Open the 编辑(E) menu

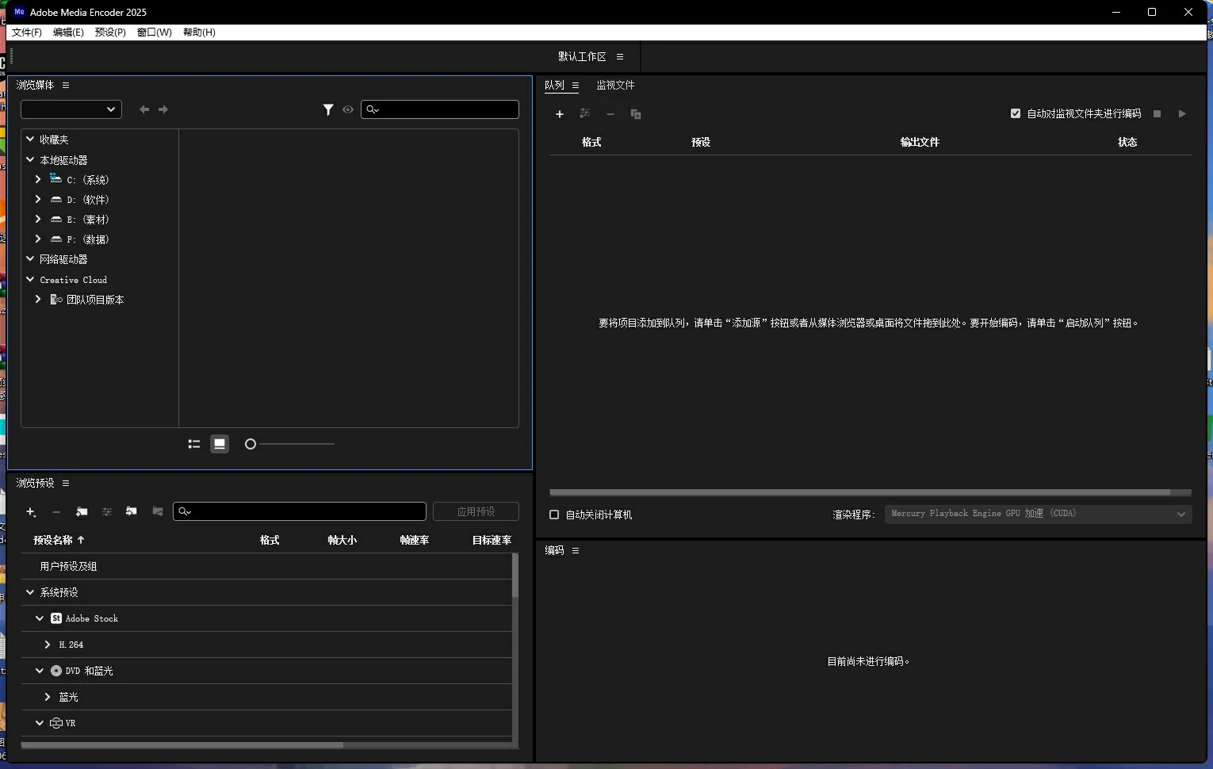click(68, 33)
